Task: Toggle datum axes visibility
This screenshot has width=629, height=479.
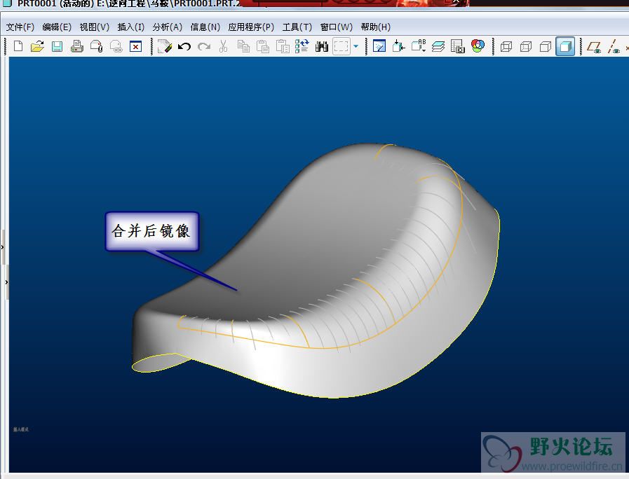Action: [614, 47]
